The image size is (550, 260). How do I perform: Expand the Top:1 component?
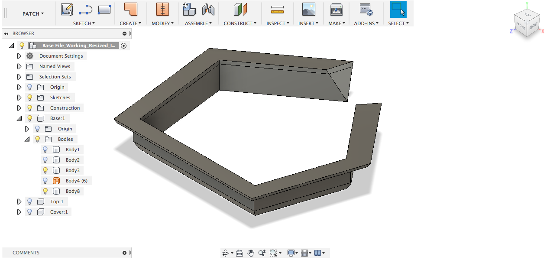tap(19, 201)
